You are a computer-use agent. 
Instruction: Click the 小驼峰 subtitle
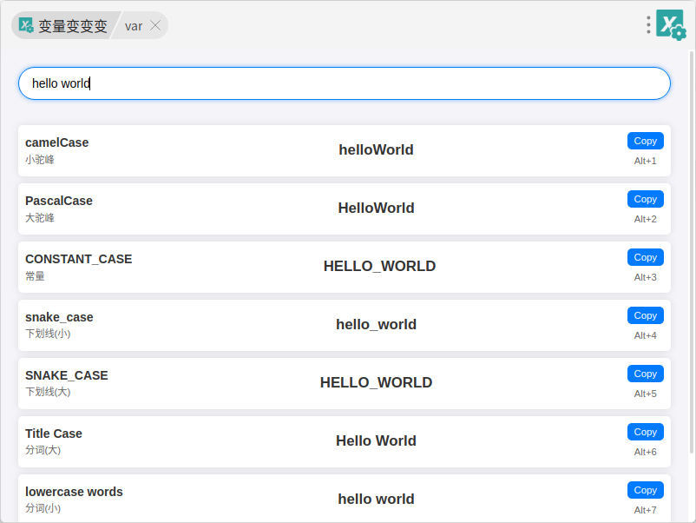click(x=40, y=160)
